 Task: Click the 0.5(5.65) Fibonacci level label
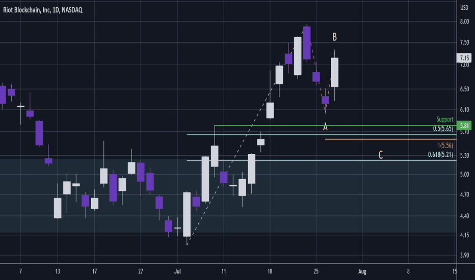(443, 129)
